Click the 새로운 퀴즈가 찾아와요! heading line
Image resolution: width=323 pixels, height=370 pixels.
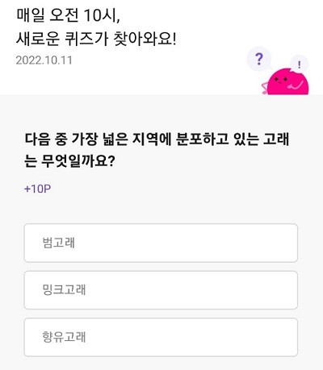click(x=96, y=39)
